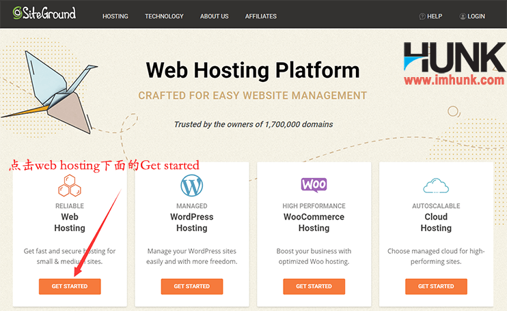Click the user login icon
This screenshot has width=507, height=311.
pyautogui.click(x=463, y=16)
